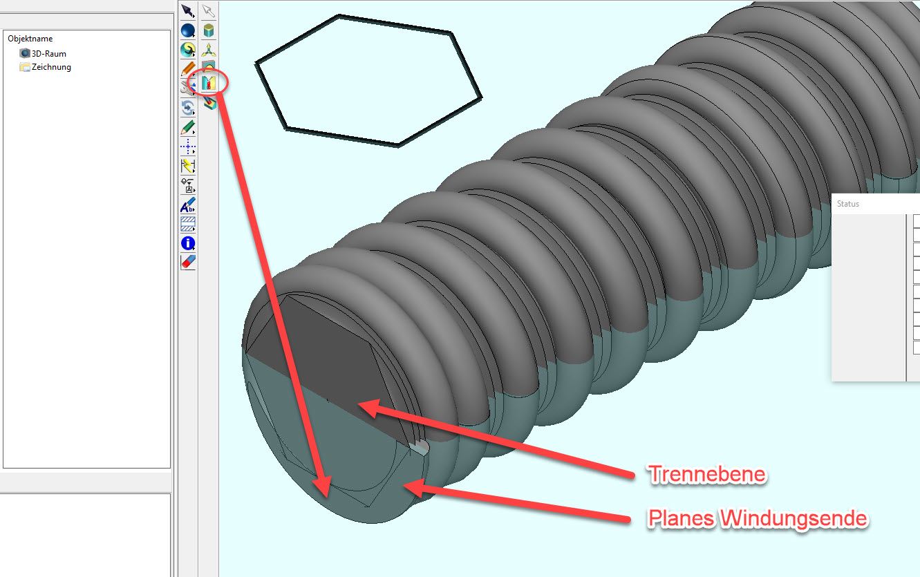Select the Zeichnung tree item
This screenshot has width=920, height=577.
click(51, 67)
